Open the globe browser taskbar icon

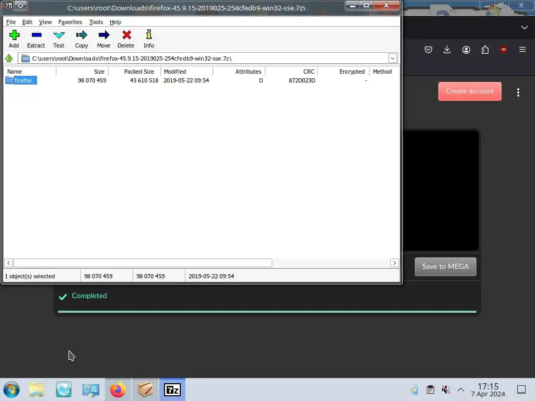click(64, 390)
